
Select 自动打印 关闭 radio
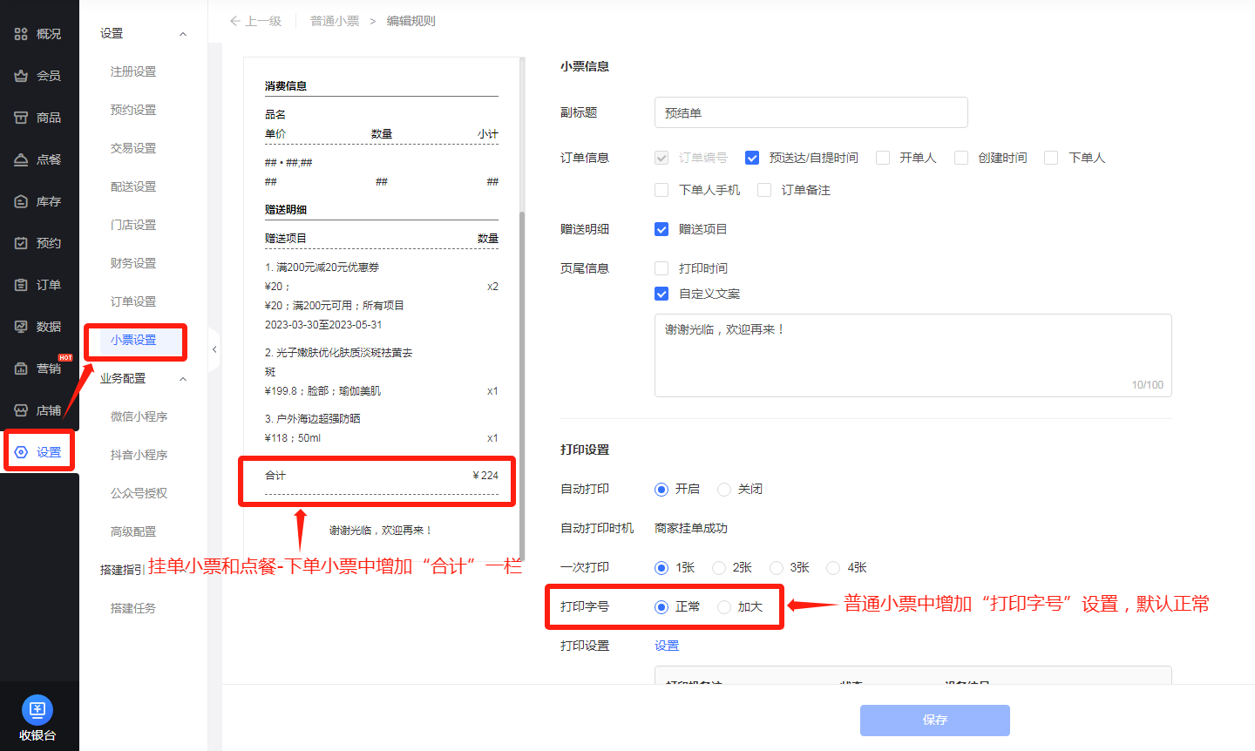pyautogui.click(x=724, y=489)
